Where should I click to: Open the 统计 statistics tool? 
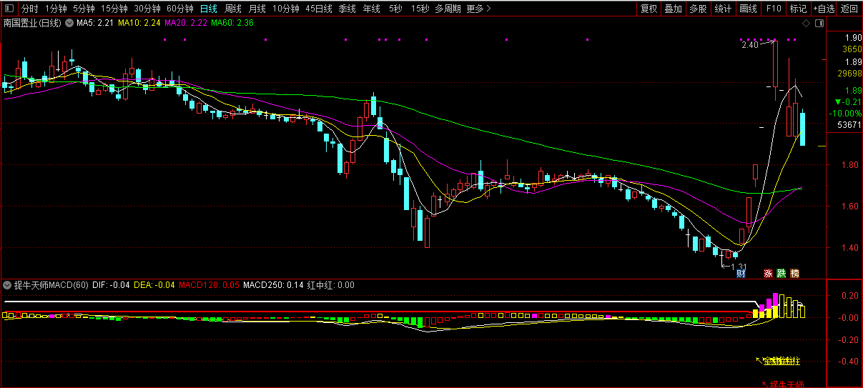tap(723, 9)
